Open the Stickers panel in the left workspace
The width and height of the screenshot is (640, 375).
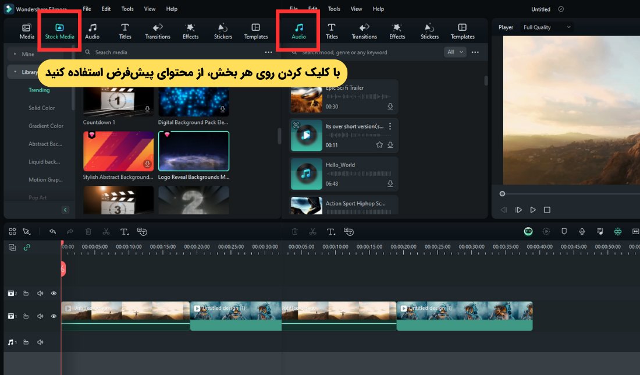coord(222,30)
